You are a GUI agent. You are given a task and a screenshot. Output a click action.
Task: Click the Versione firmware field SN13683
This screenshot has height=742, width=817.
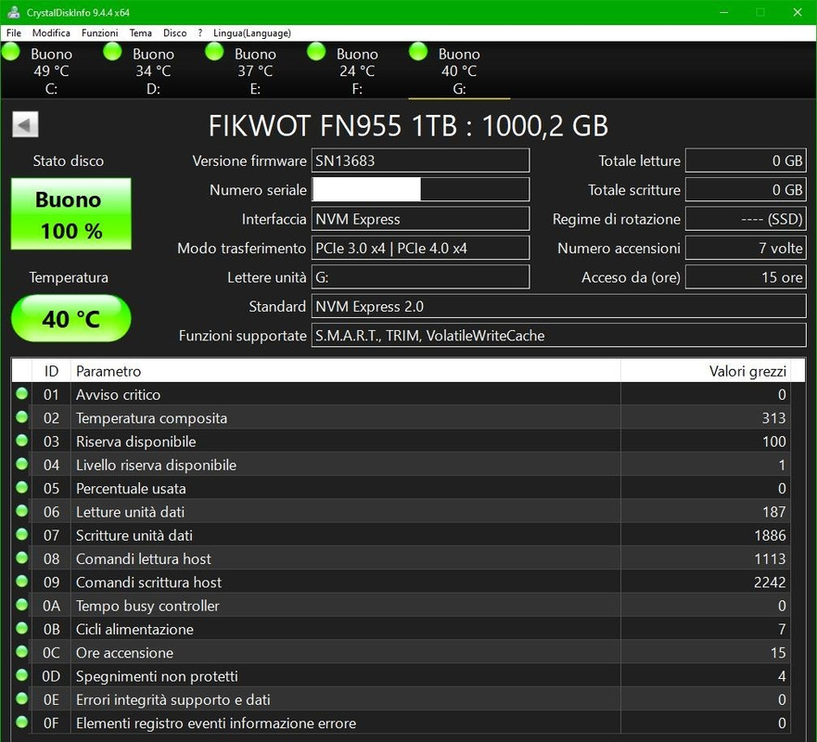coord(420,160)
